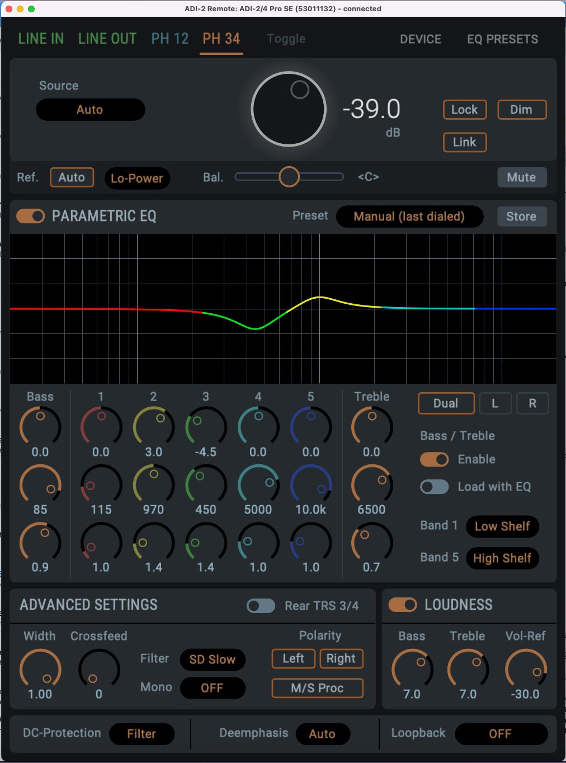
Task: Click band 2 Q knob
Action: point(154,543)
